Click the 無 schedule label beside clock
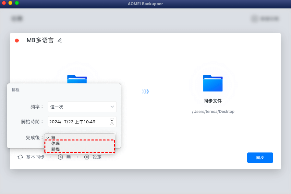291x194 pixels. click(x=68, y=157)
